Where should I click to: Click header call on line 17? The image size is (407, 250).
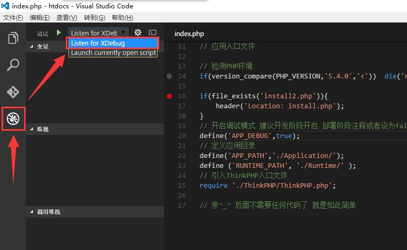point(227,106)
